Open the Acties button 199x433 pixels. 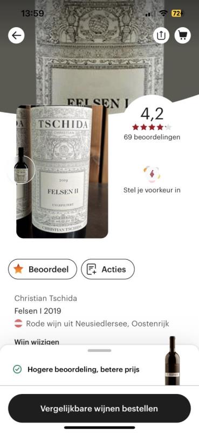(x=108, y=269)
